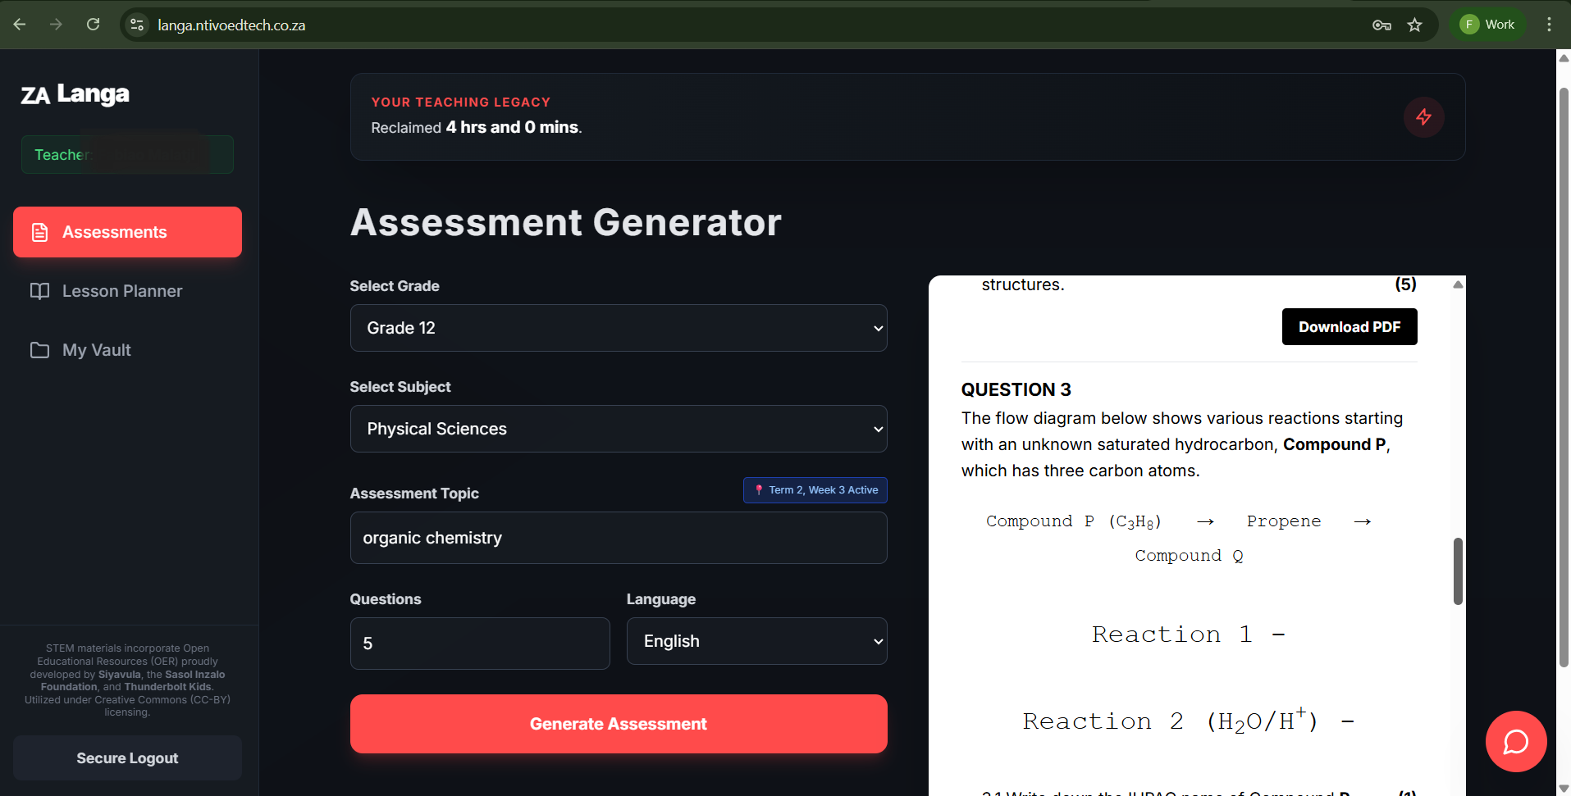Screen dimensions: 1571x796
Task: Click Generate Assessment
Action: pos(619,724)
